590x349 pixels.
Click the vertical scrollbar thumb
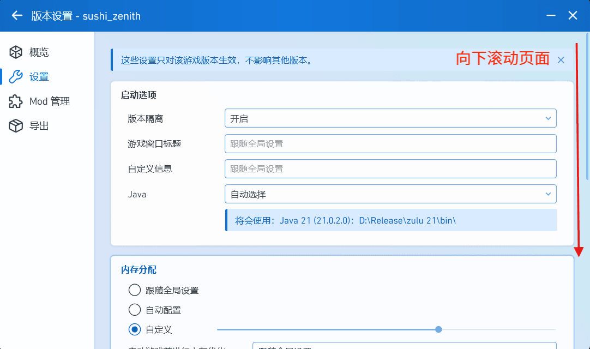tap(587, 106)
